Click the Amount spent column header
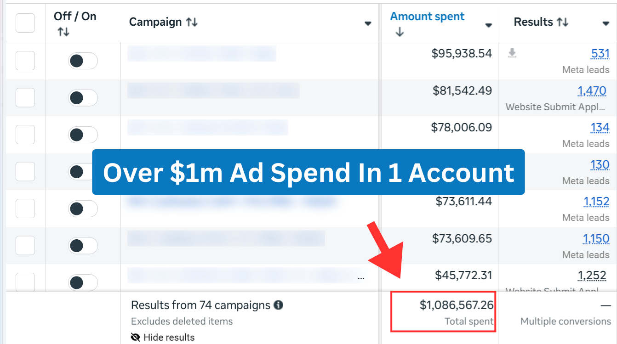Screen dimensions: 617x344 pyautogui.click(x=427, y=17)
